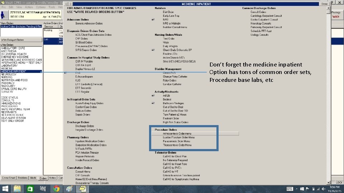Open Heparin Protocols

pyautogui.click(x=85, y=157)
